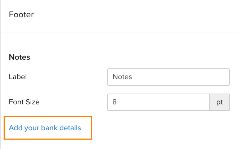Click the grey pt suffix on the size field
Screen dimensions: 237x149
pyautogui.click(x=219, y=102)
